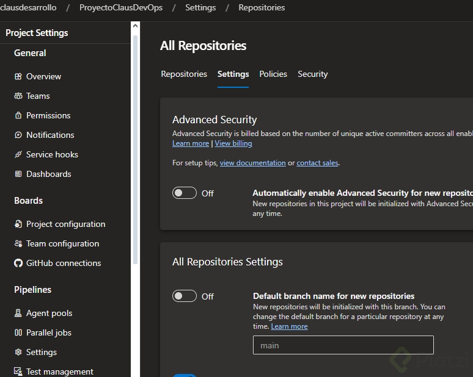473x377 pixels.
Task: Enable the Advanced Security toggle
Action: (x=185, y=193)
